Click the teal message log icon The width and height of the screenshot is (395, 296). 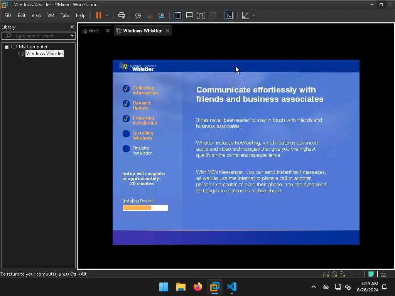[x=371, y=274]
